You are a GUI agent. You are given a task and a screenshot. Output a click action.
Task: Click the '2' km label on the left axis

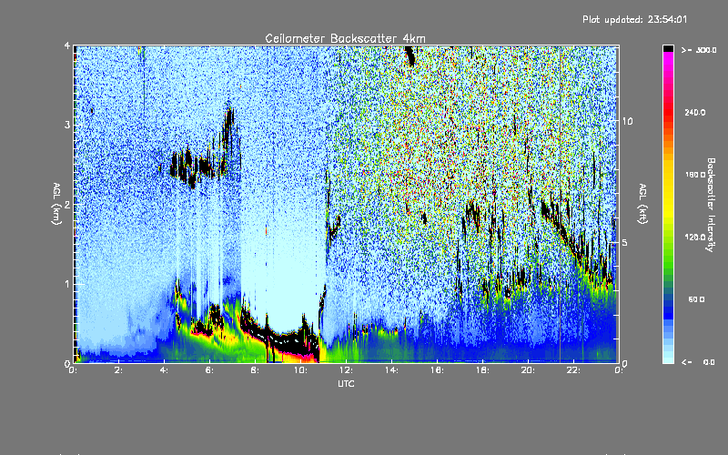[67, 204]
